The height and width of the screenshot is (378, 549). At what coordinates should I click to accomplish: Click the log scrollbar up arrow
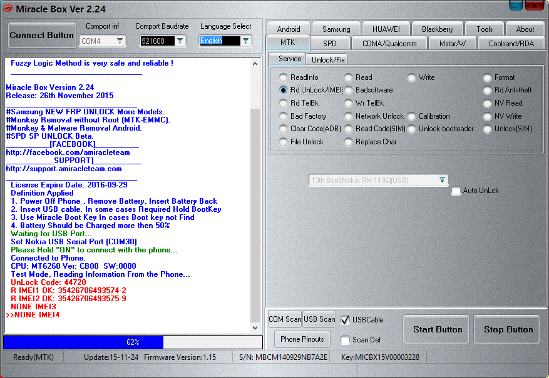click(255, 64)
